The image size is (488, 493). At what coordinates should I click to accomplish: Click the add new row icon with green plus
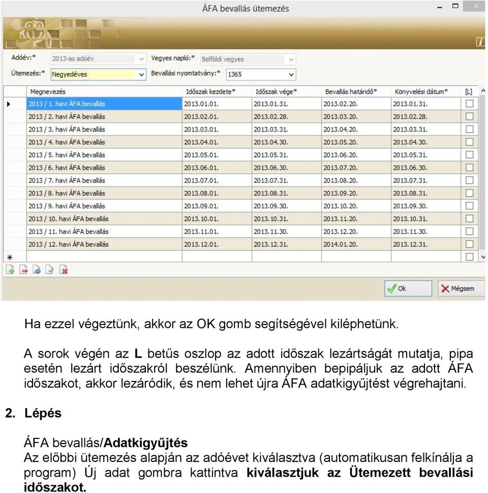tap(10, 270)
